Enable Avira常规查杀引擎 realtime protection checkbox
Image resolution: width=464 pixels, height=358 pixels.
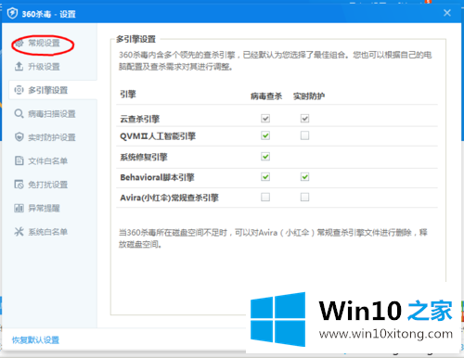304,197
